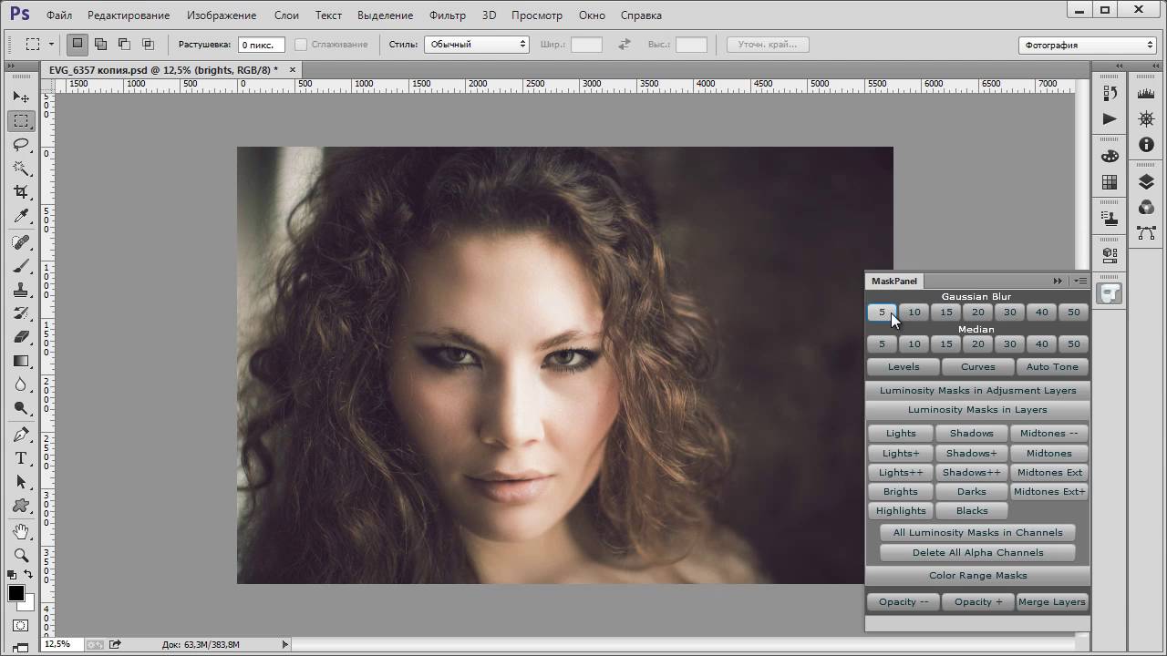
Task: Collapse the MaskPanel with double arrows
Action: (1058, 281)
